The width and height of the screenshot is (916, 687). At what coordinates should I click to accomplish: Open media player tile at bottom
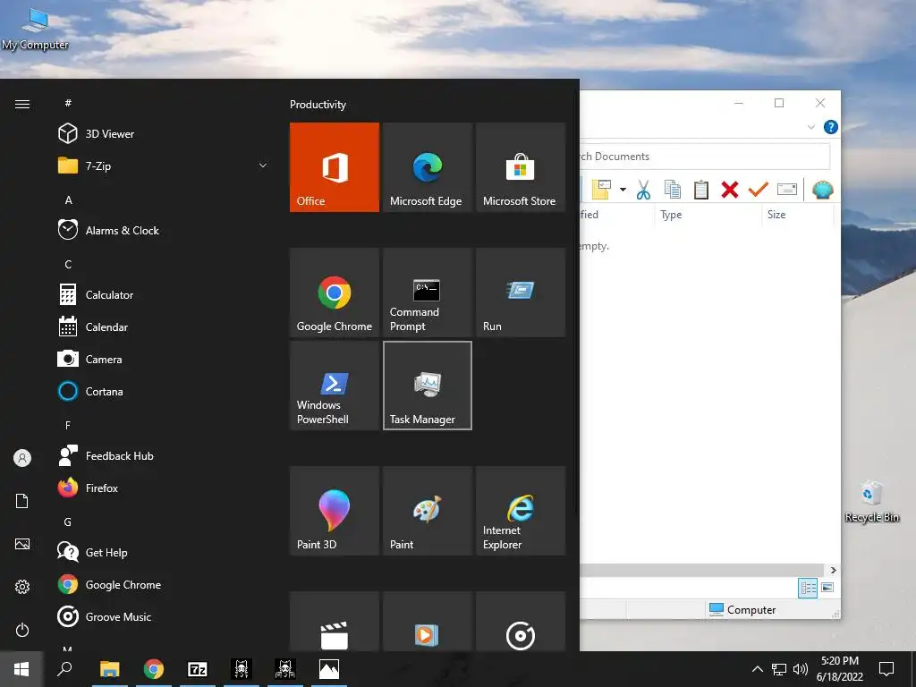point(427,622)
